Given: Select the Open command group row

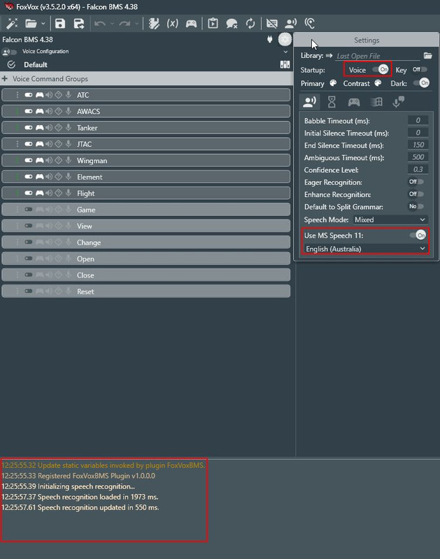Looking at the screenshot, I should coord(146,259).
